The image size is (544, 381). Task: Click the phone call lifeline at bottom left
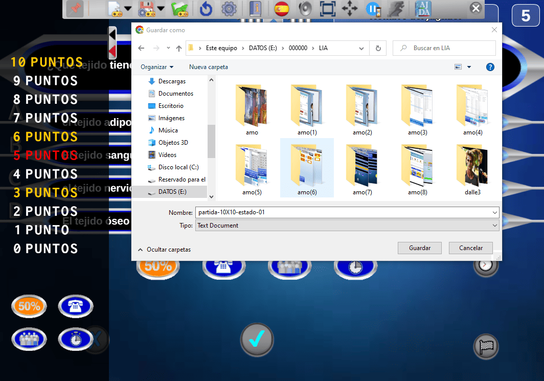tap(76, 306)
